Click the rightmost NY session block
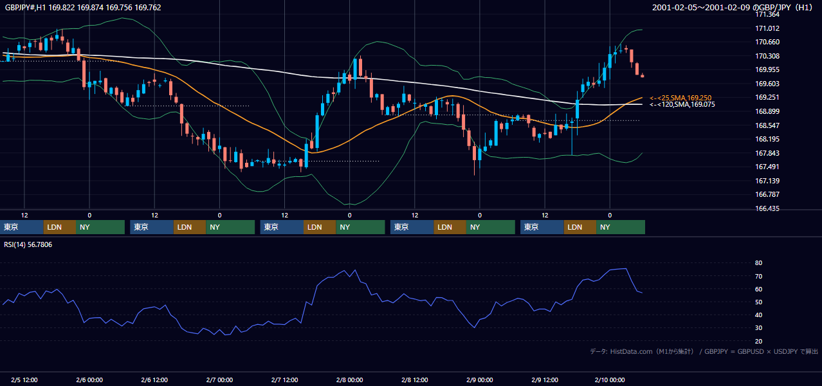 [620, 227]
